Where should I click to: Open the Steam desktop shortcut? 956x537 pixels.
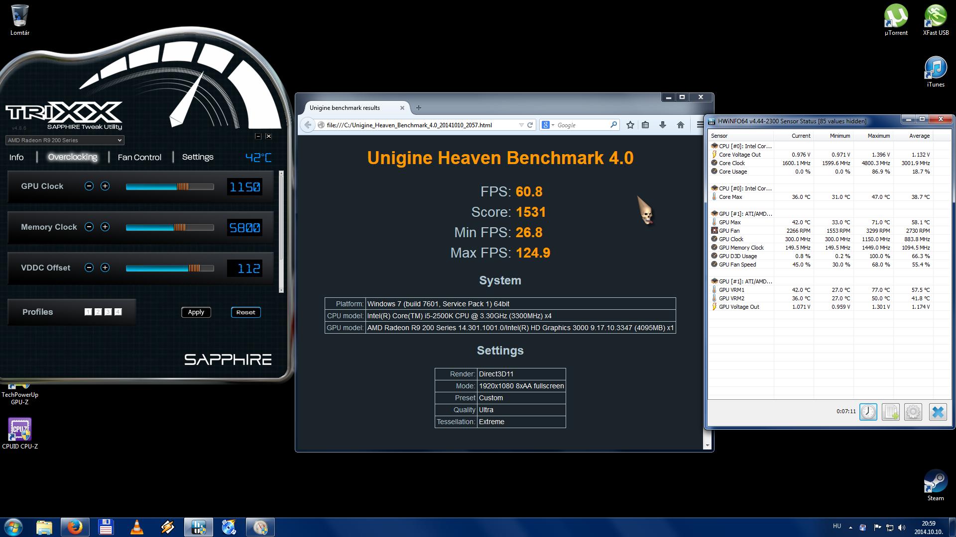[x=936, y=485]
